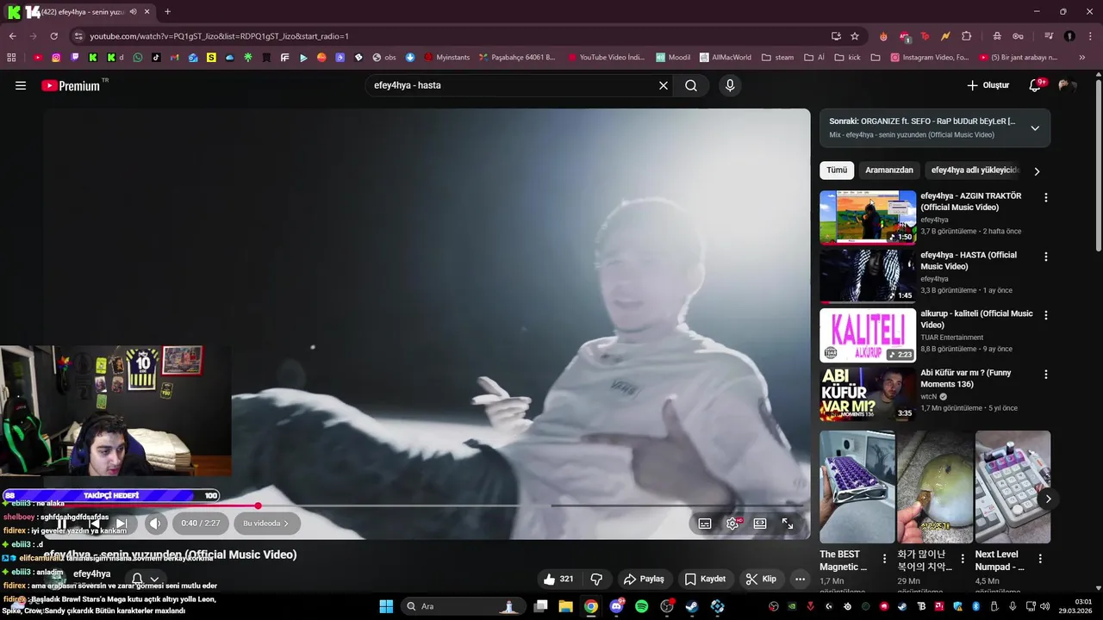The width and height of the screenshot is (1103, 620).
Task: Open more actions ellipsis under video
Action: (800, 579)
